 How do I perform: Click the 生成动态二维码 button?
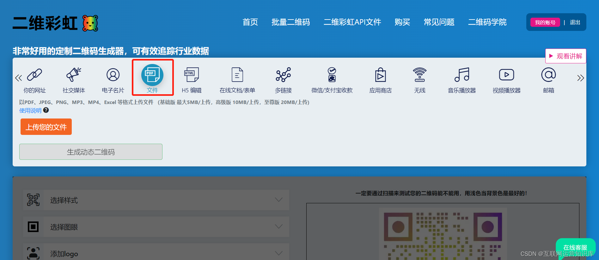point(91,152)
